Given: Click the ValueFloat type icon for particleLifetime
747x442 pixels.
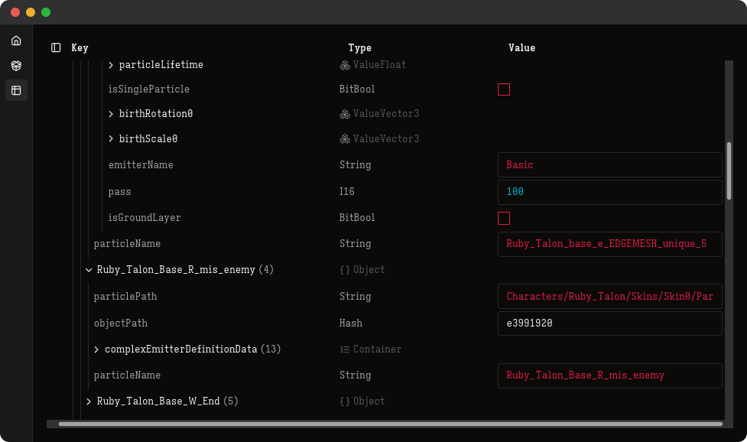Looking at the screenshot, I should [345, 65].
